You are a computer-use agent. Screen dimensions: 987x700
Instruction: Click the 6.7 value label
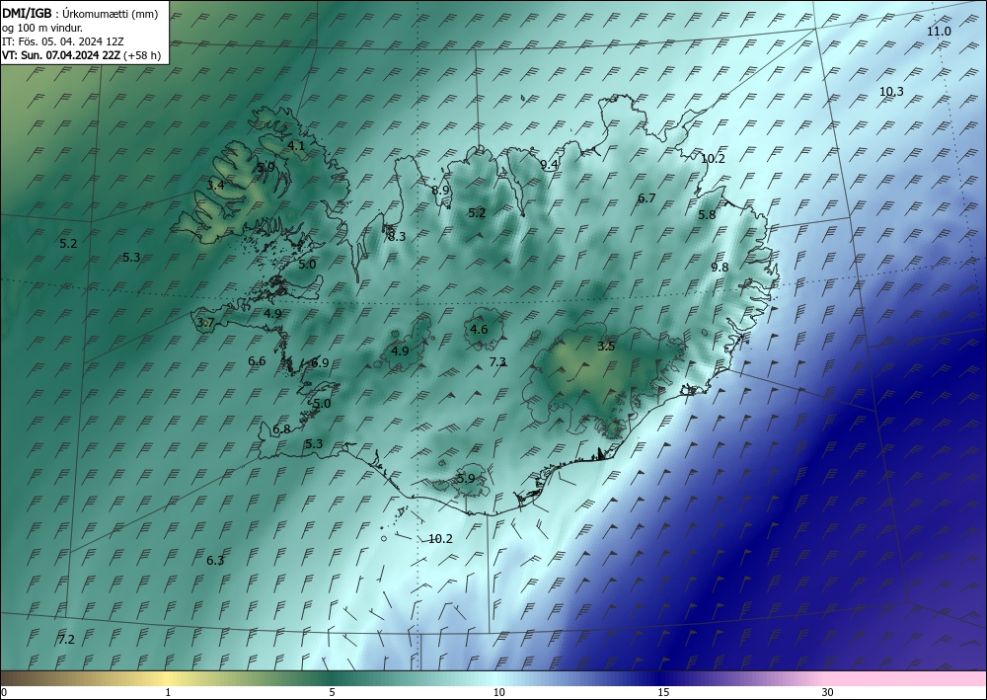point(646,198)
